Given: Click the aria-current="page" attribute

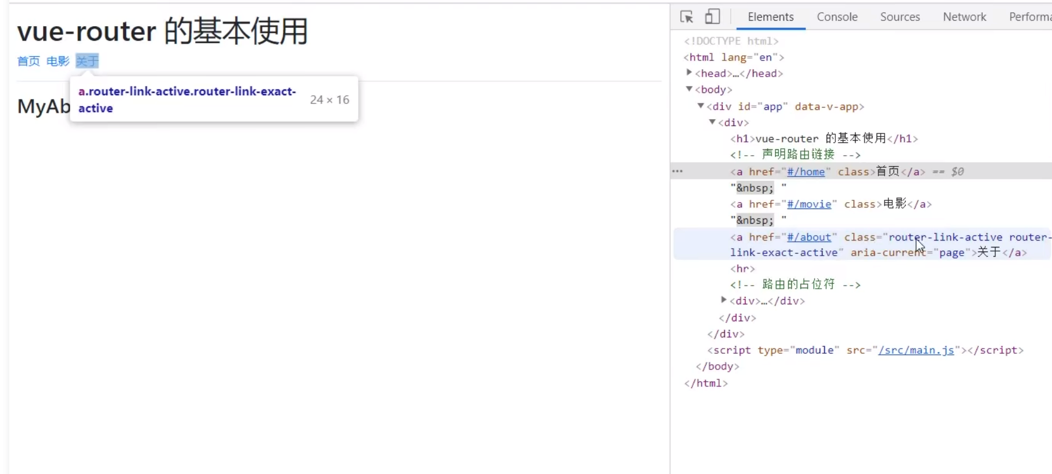Looking at the screenshot, I should point(911,253).
